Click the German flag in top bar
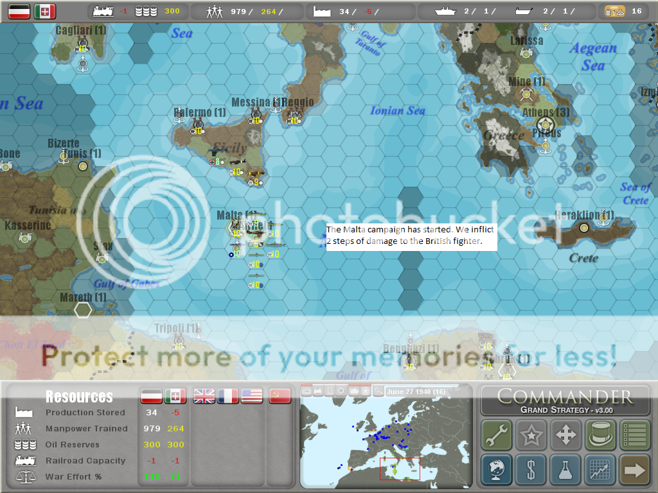 click(19, 11)
